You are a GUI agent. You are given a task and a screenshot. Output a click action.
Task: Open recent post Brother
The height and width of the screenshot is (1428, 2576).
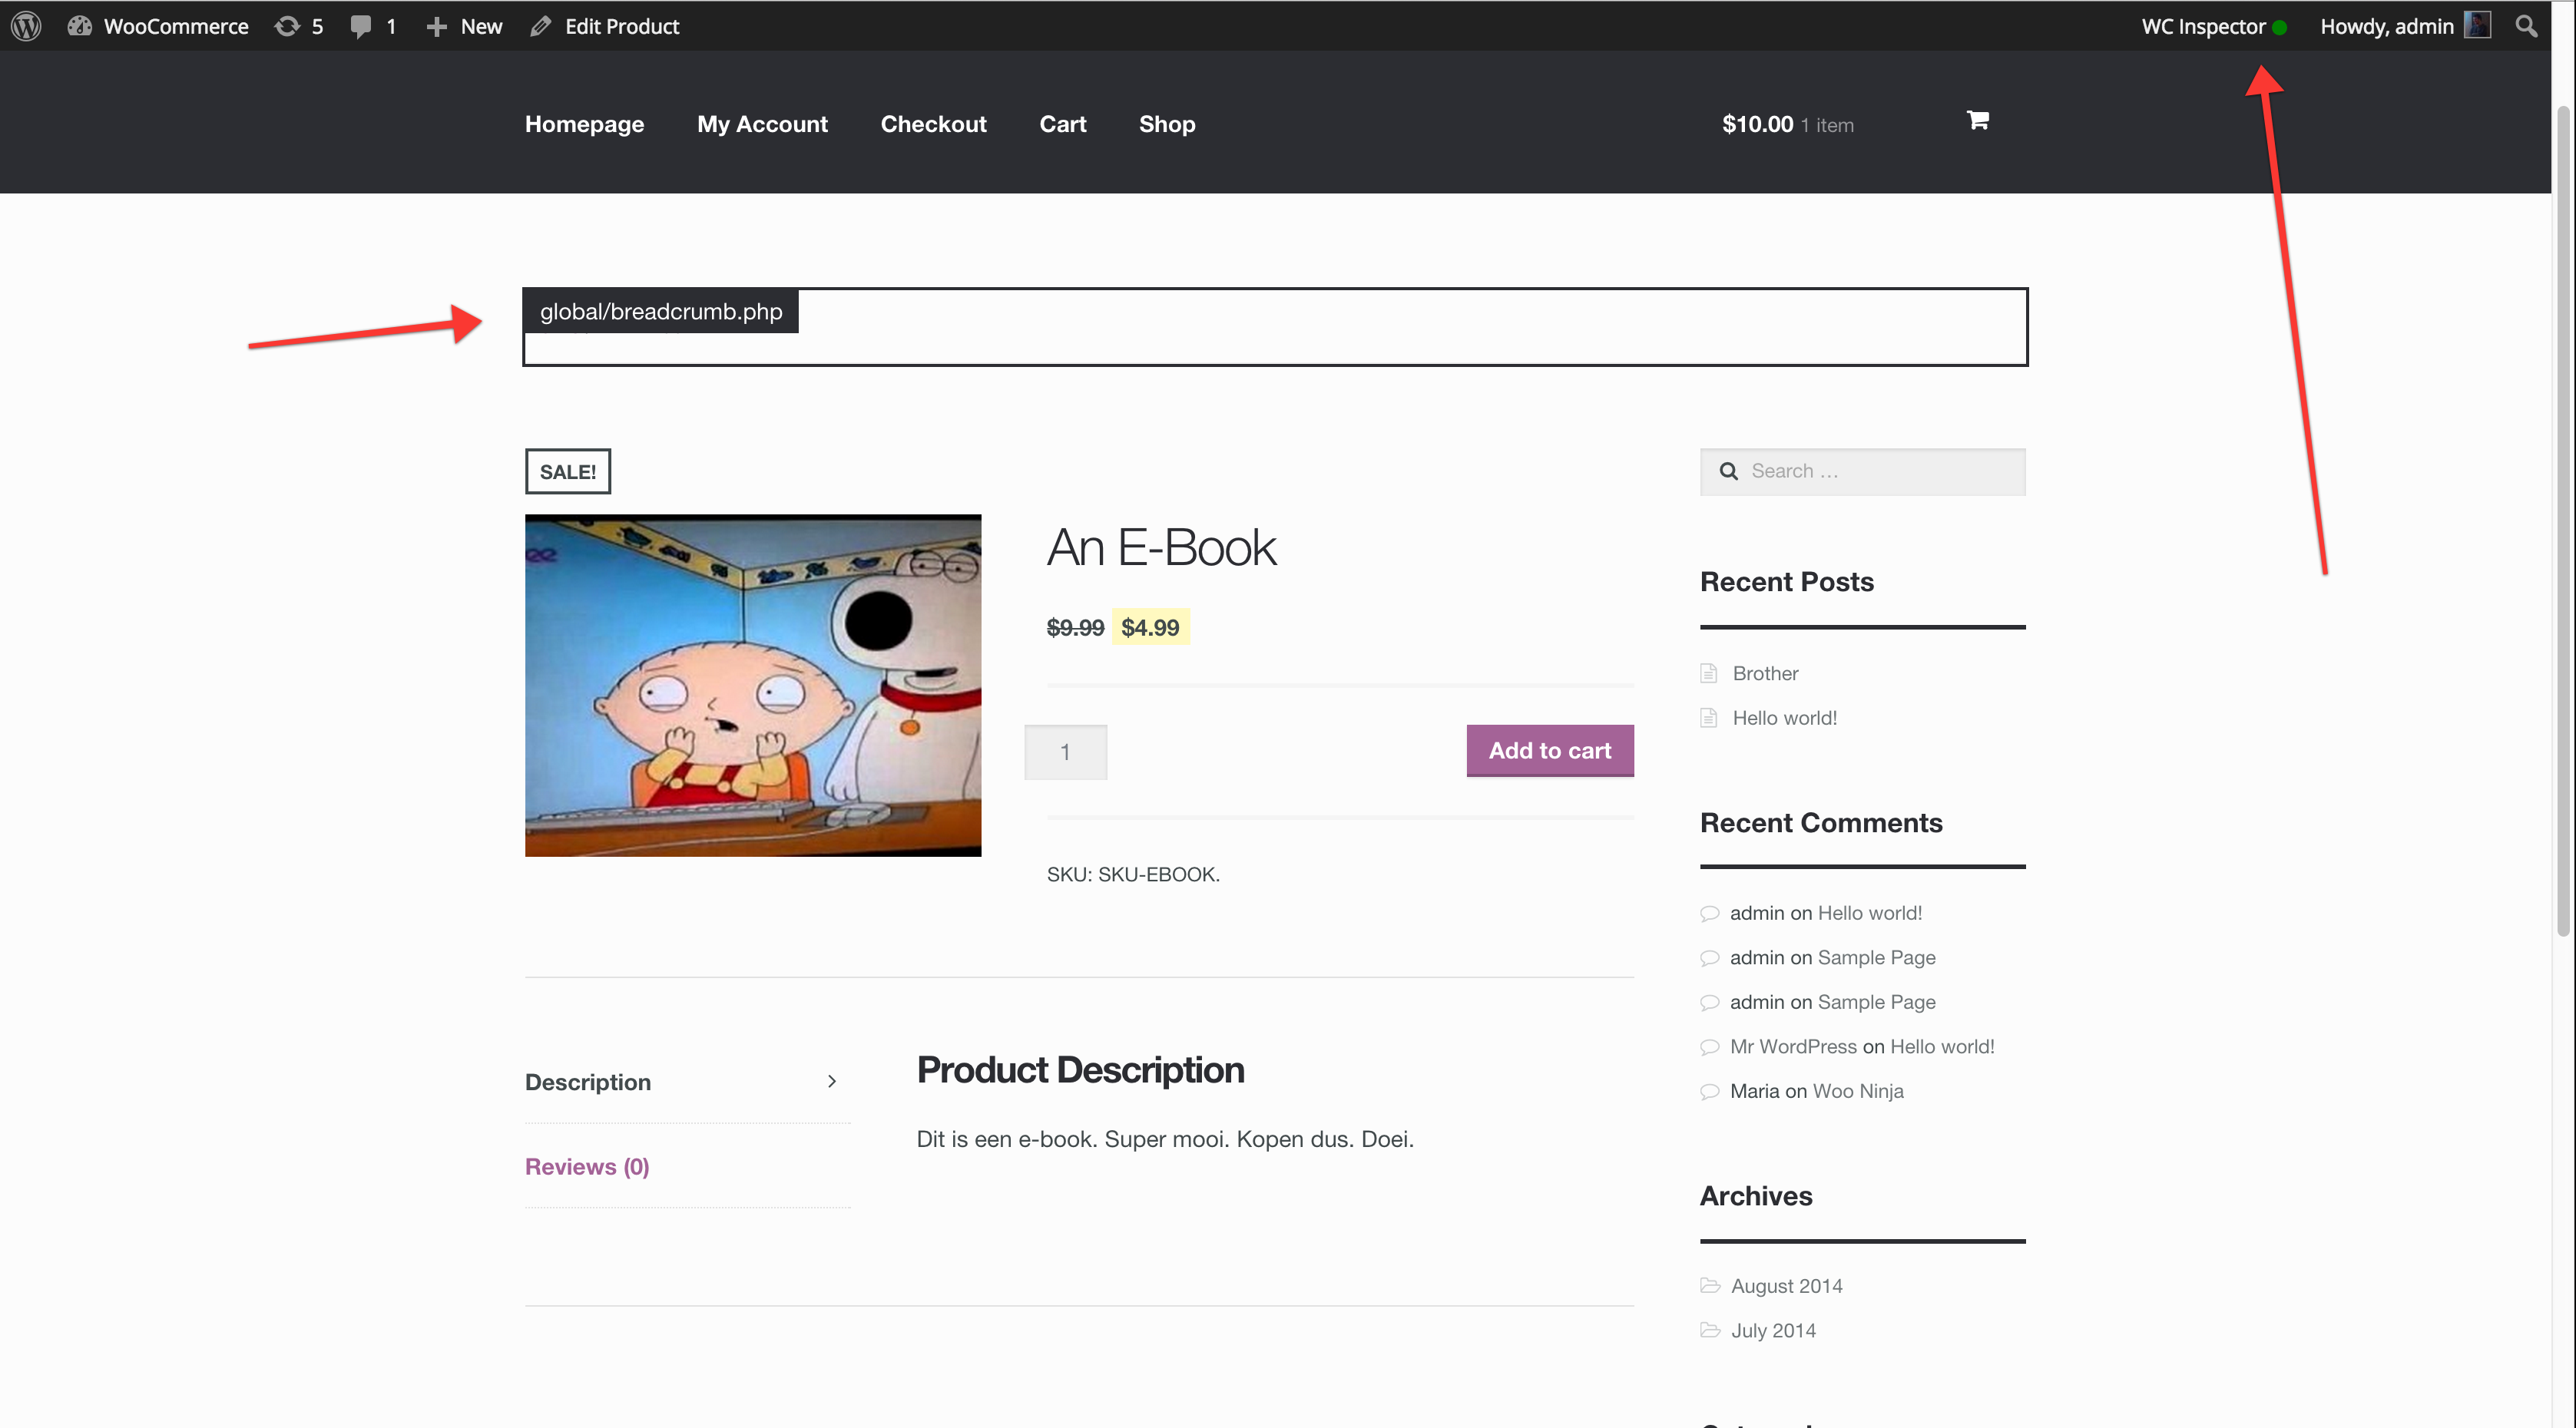pyautogui.click(x=1765, y=673)
